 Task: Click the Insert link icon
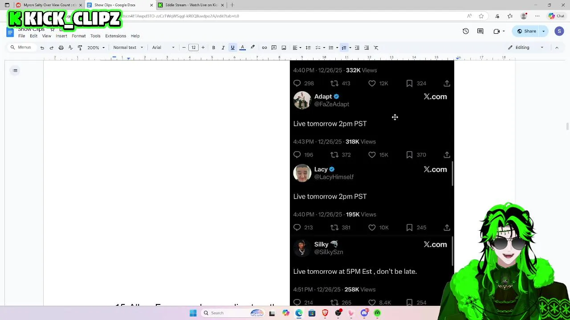tap(265, 48)
